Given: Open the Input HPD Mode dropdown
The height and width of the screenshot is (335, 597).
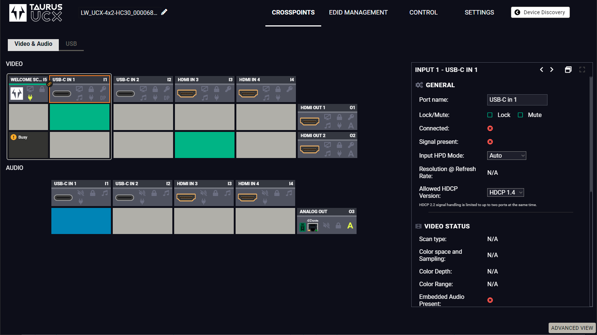Looking at the screenshot, I should pyautogui.click(x=507, y=155).
